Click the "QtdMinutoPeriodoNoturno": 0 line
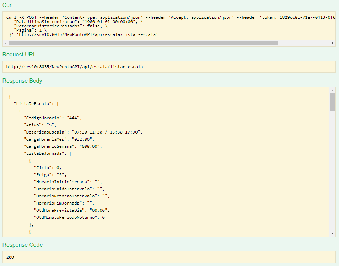The image size is (339, 266). click(69, 217)
